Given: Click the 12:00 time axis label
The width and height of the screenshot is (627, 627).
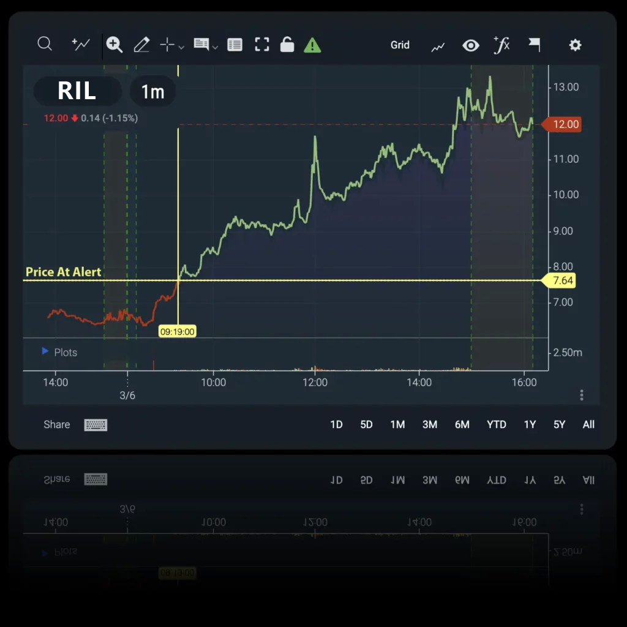Looking at the screenshot, I should pos(315,382).
